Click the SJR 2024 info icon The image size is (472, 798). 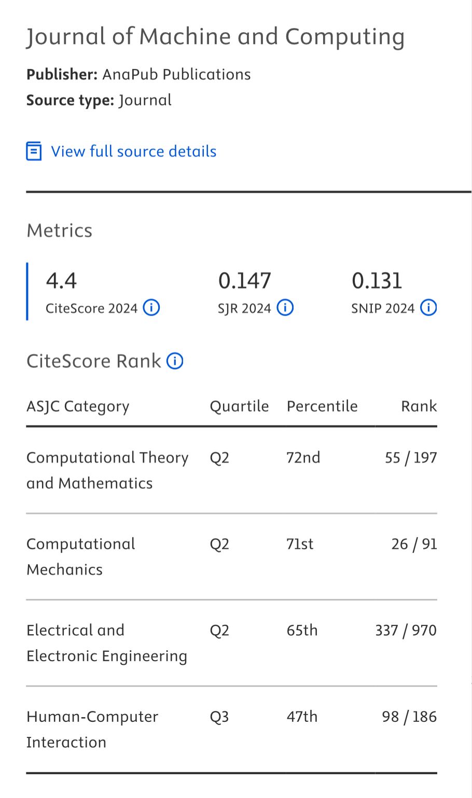click(285, 308)
